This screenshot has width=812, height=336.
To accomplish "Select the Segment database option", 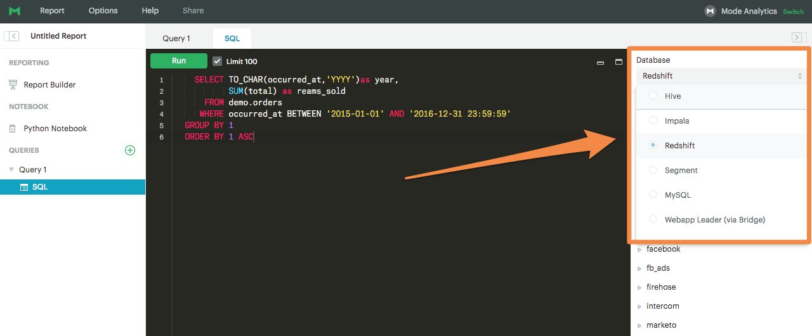I will [721, 171].
